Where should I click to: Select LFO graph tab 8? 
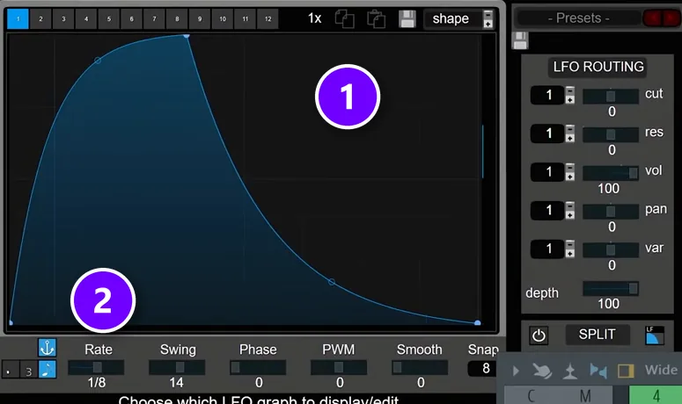177,19
